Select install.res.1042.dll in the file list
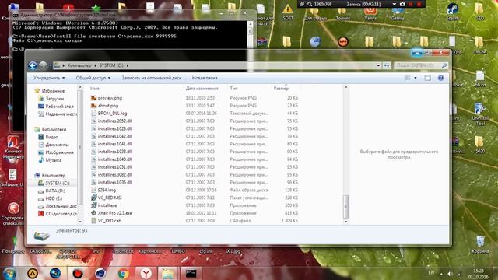 click(x=114, y=136)
